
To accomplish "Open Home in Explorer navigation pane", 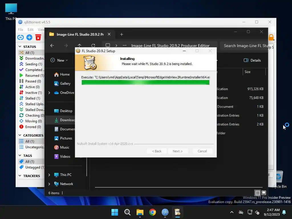I will click(62, 74).
